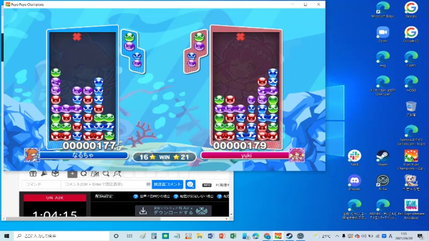Viewport: 429px width, 241px height.
Task: Click the taskbar search box
Action: (x=62, y=236)
